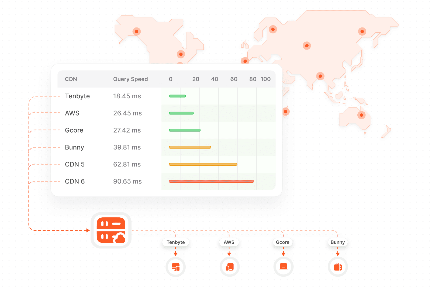Select the tablet and phone icon below AWS
432x288 pixels.
[x=230, y=267]
